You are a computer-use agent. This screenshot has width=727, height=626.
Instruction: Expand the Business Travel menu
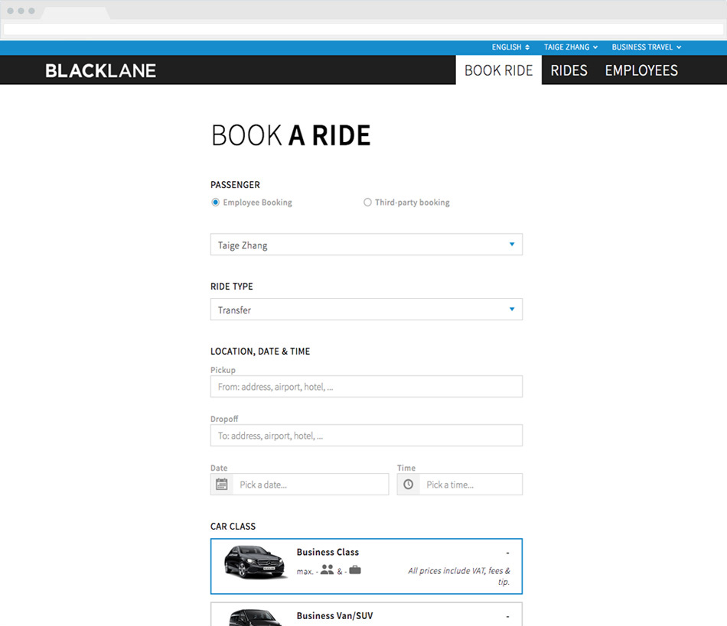(647, 47)
